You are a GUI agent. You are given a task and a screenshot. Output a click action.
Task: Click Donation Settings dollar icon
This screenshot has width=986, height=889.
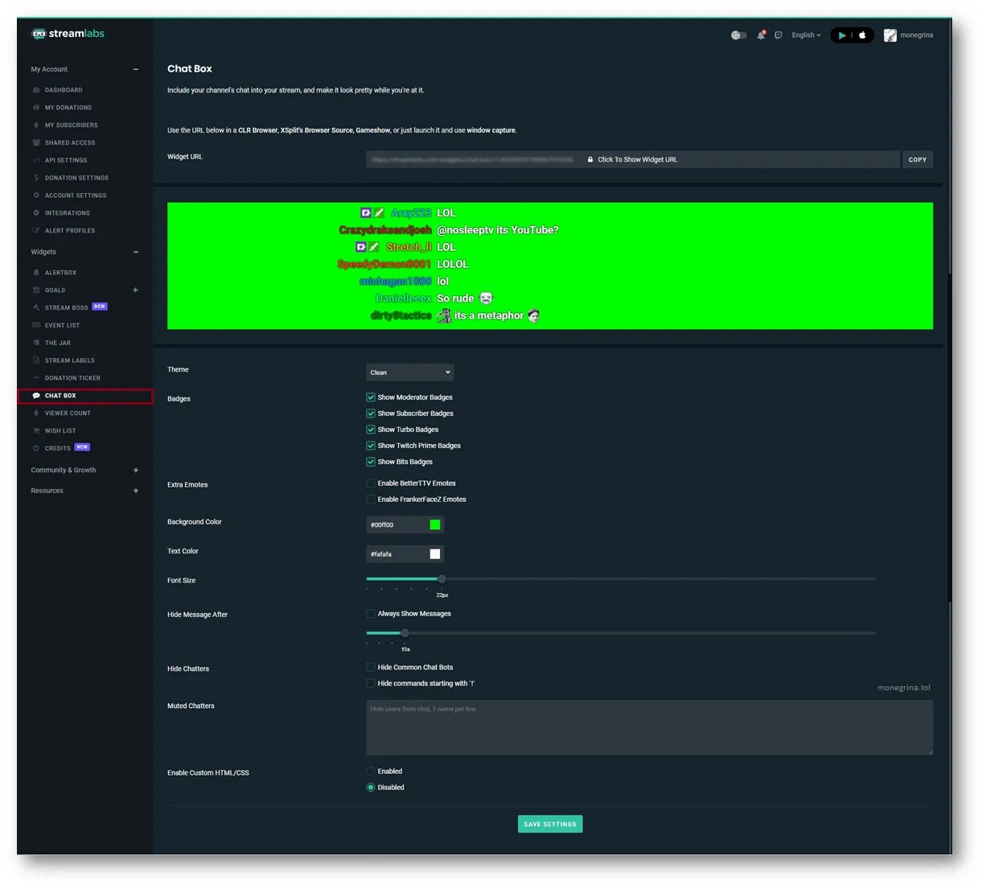coord(36,178)
